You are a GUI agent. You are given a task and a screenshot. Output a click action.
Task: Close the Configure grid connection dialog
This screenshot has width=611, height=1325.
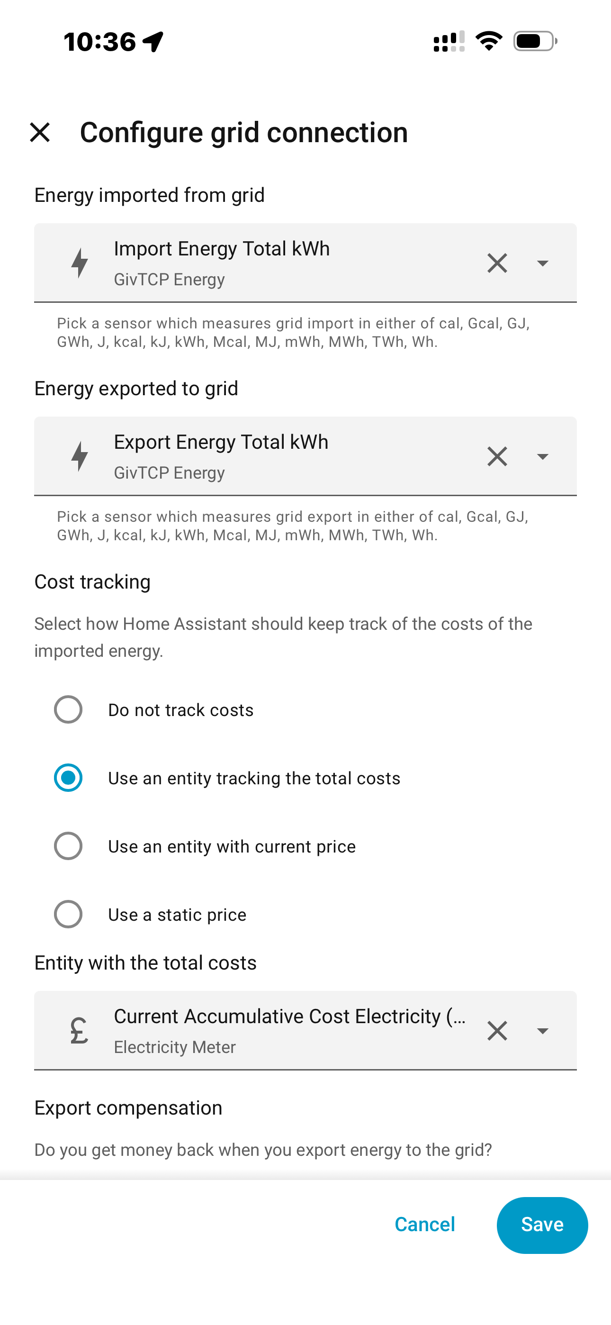(40, 132)
